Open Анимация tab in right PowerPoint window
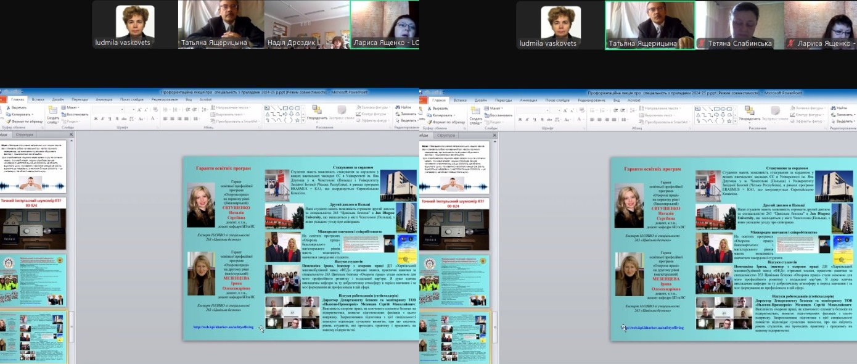Image resolution: width=857 pixels, height=364 pixels. click(x=528, y=100)
